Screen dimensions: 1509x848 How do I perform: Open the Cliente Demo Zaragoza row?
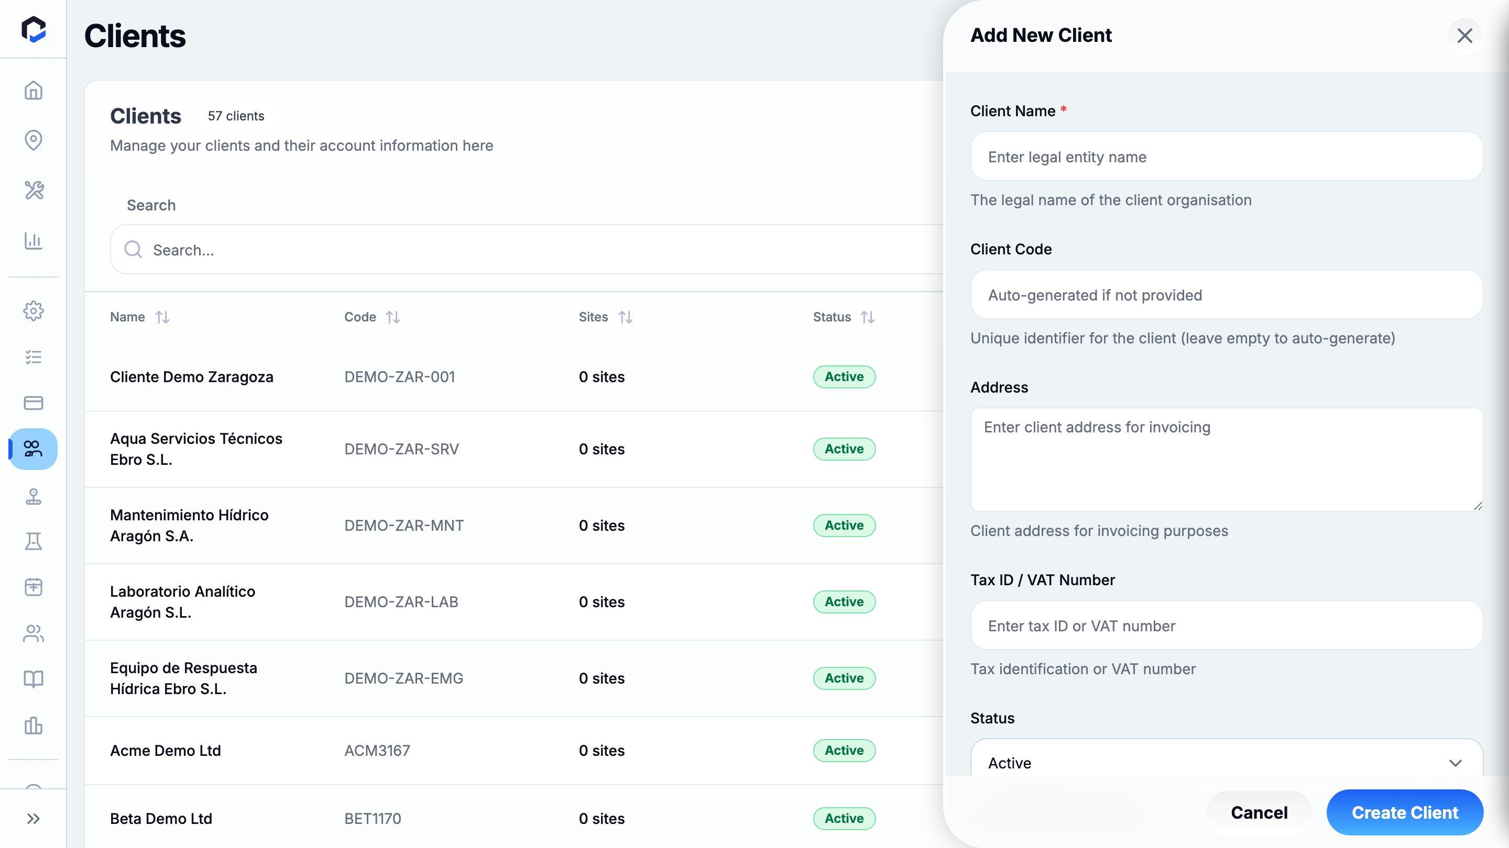(513, 377)
